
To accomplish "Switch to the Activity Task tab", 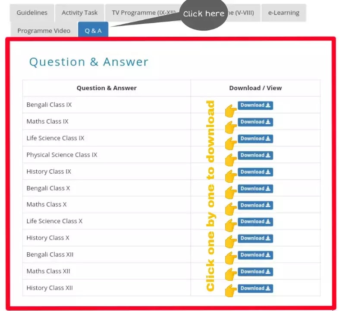I will pos(79,13).
